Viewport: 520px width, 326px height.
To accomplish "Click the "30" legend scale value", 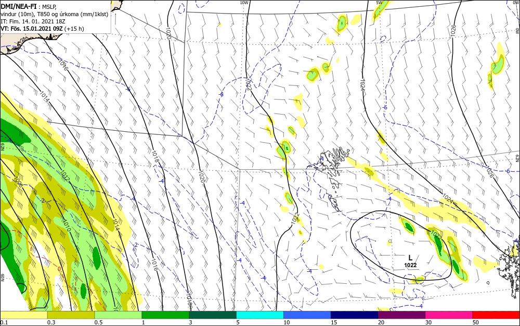I will click(x=428, y=322).
